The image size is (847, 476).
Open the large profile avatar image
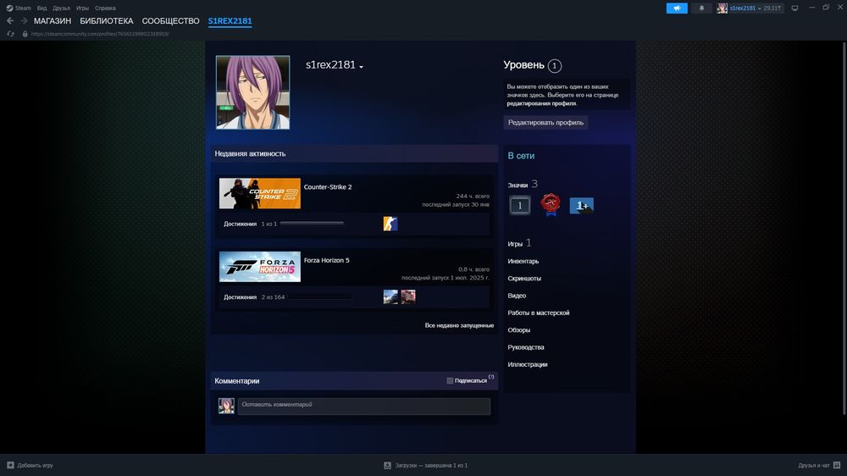tap(252, 92)
